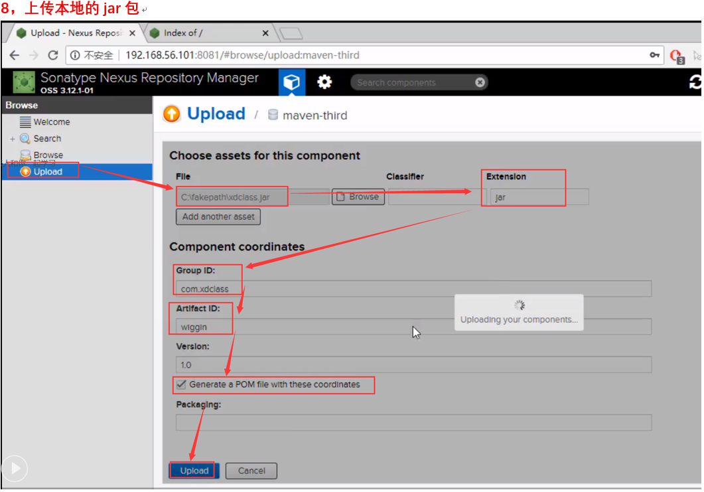The image size is (704, 492).
Task: Click the Extension input field
Action: point(539,197)
